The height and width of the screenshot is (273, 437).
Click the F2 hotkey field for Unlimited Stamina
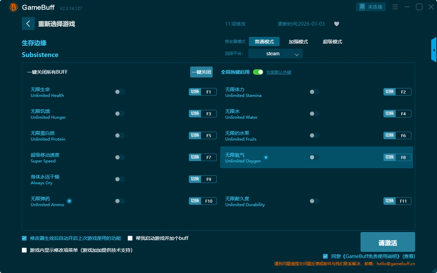coord(403,92)
